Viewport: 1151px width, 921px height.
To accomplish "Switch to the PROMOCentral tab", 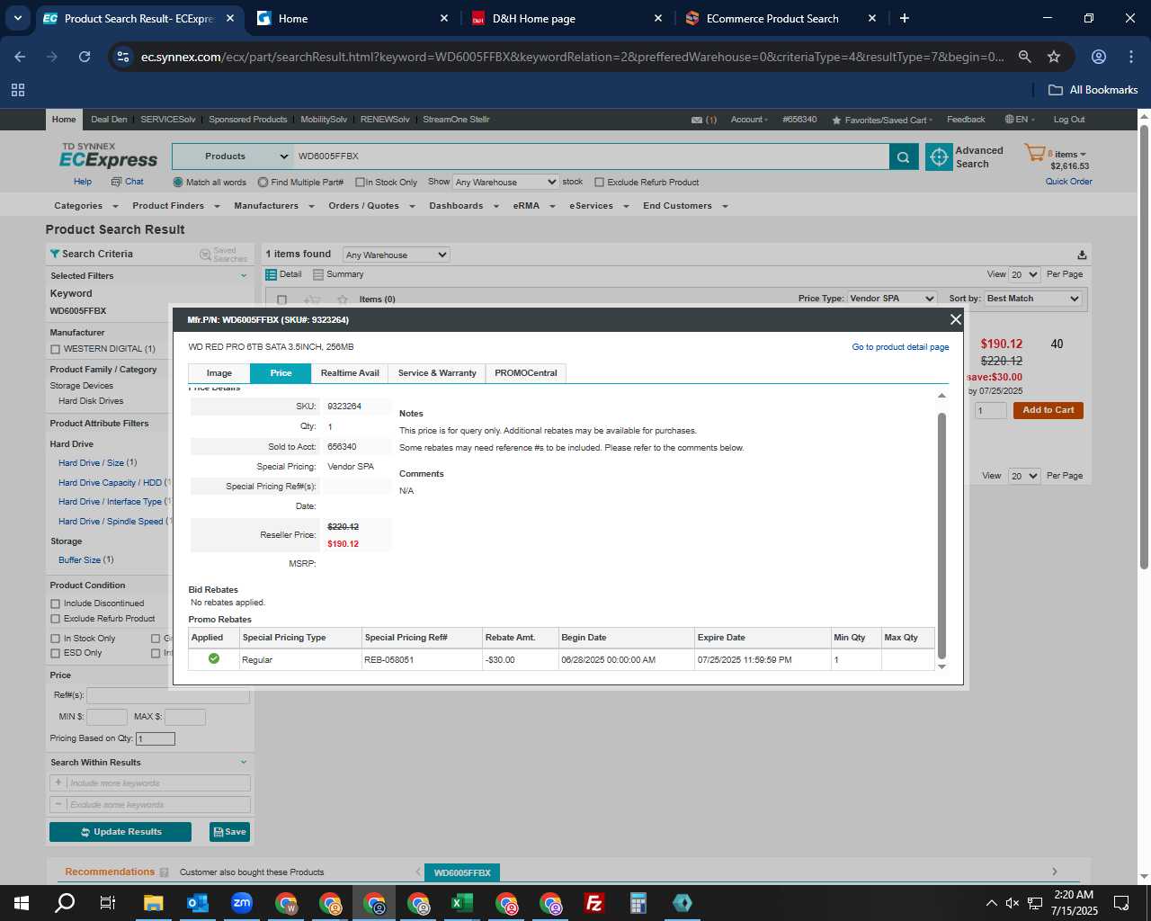I will click(x=526, y=373).
